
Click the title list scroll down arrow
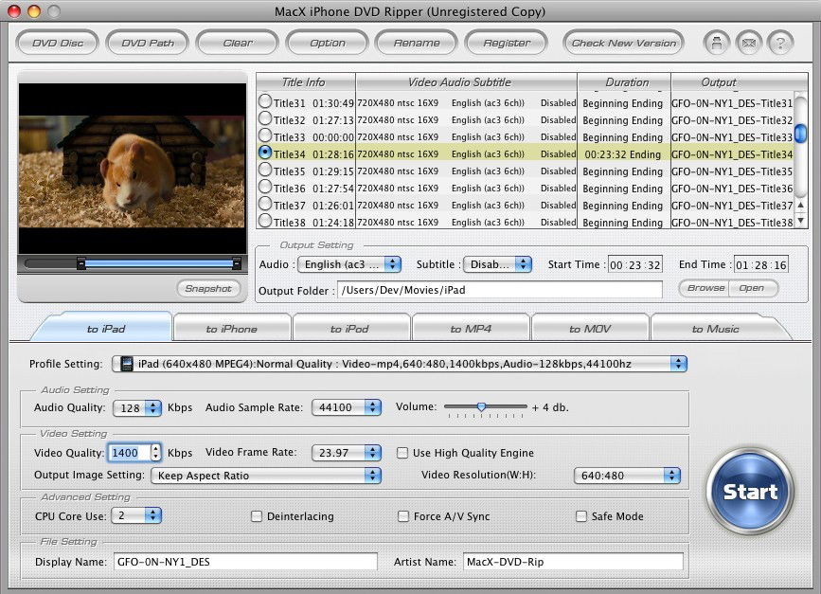click(x=800, y=221)
